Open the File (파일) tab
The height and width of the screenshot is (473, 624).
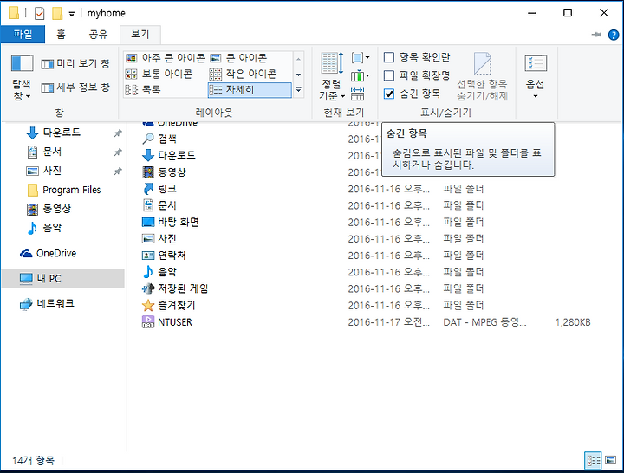[23, 34]
